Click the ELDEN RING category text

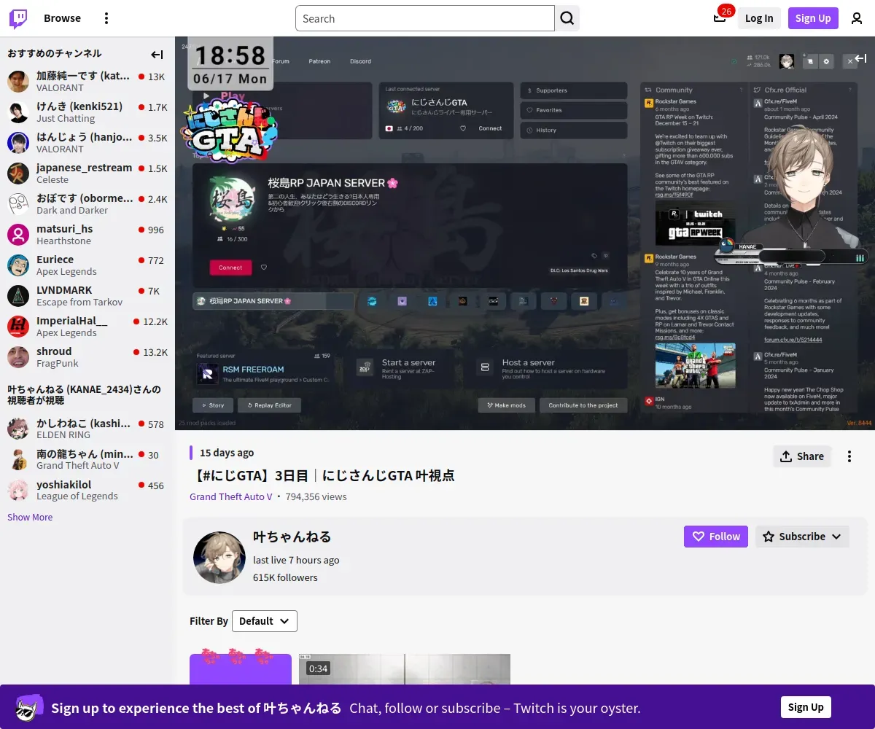(63, 435)
